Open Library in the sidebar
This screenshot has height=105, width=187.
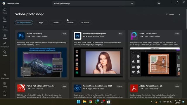point(5,85)
